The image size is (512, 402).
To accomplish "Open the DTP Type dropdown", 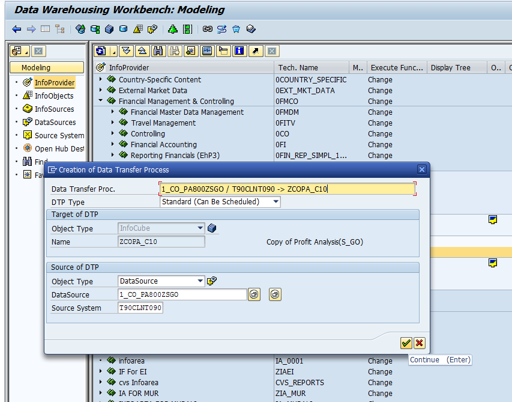I will [x=276, y=202].
